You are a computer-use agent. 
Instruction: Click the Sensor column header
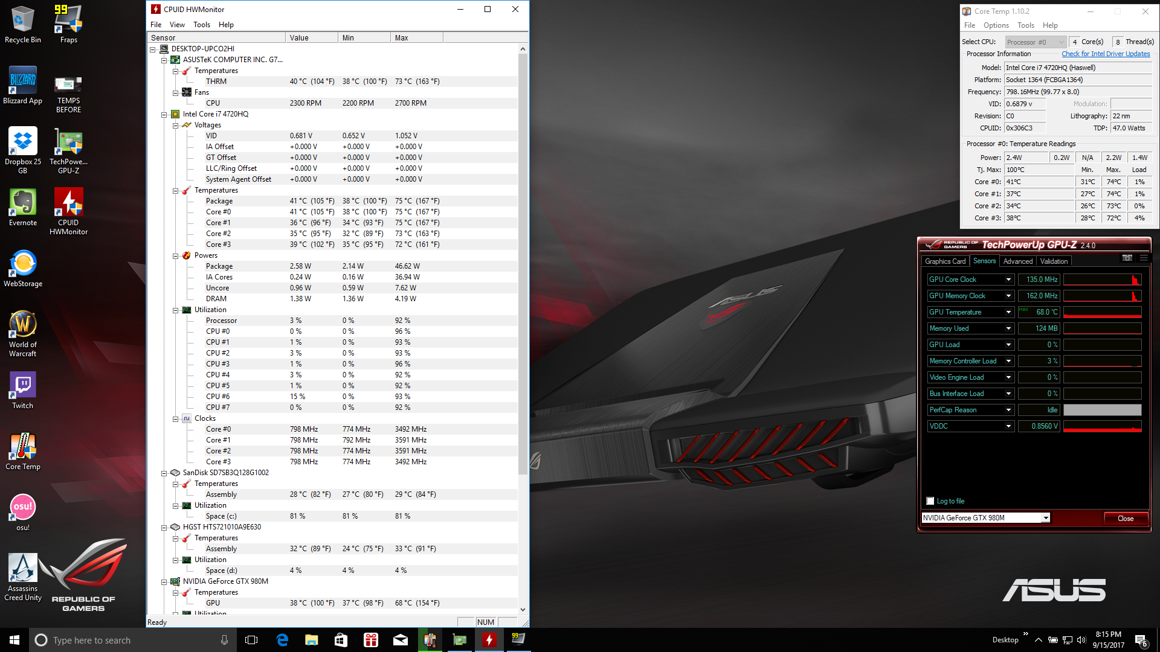pos(216,37)
